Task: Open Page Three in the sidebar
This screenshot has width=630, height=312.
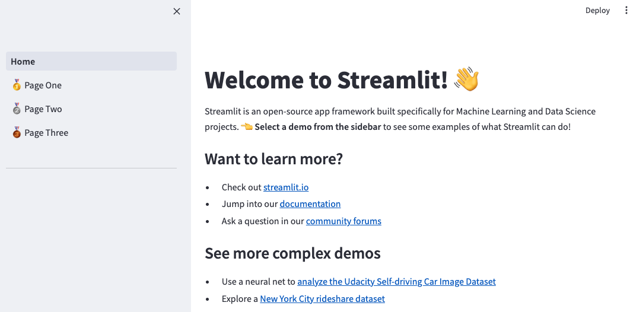Action: coord(91,132)
